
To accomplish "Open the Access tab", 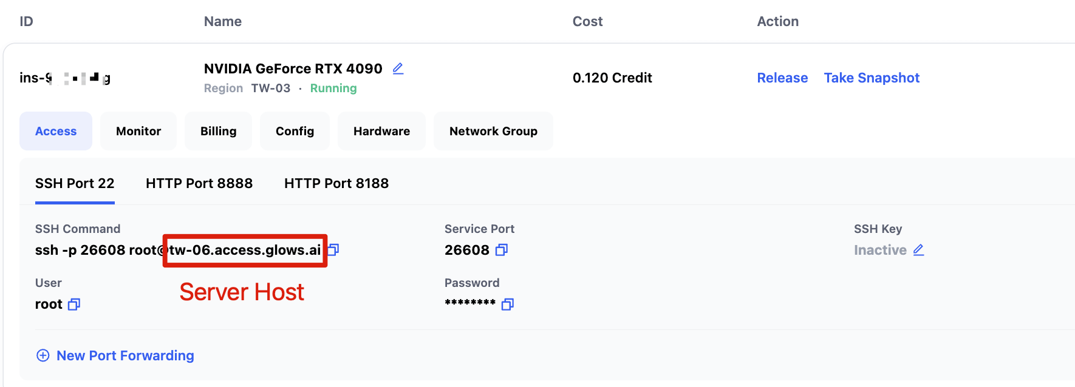I will (x=56, y=131).
